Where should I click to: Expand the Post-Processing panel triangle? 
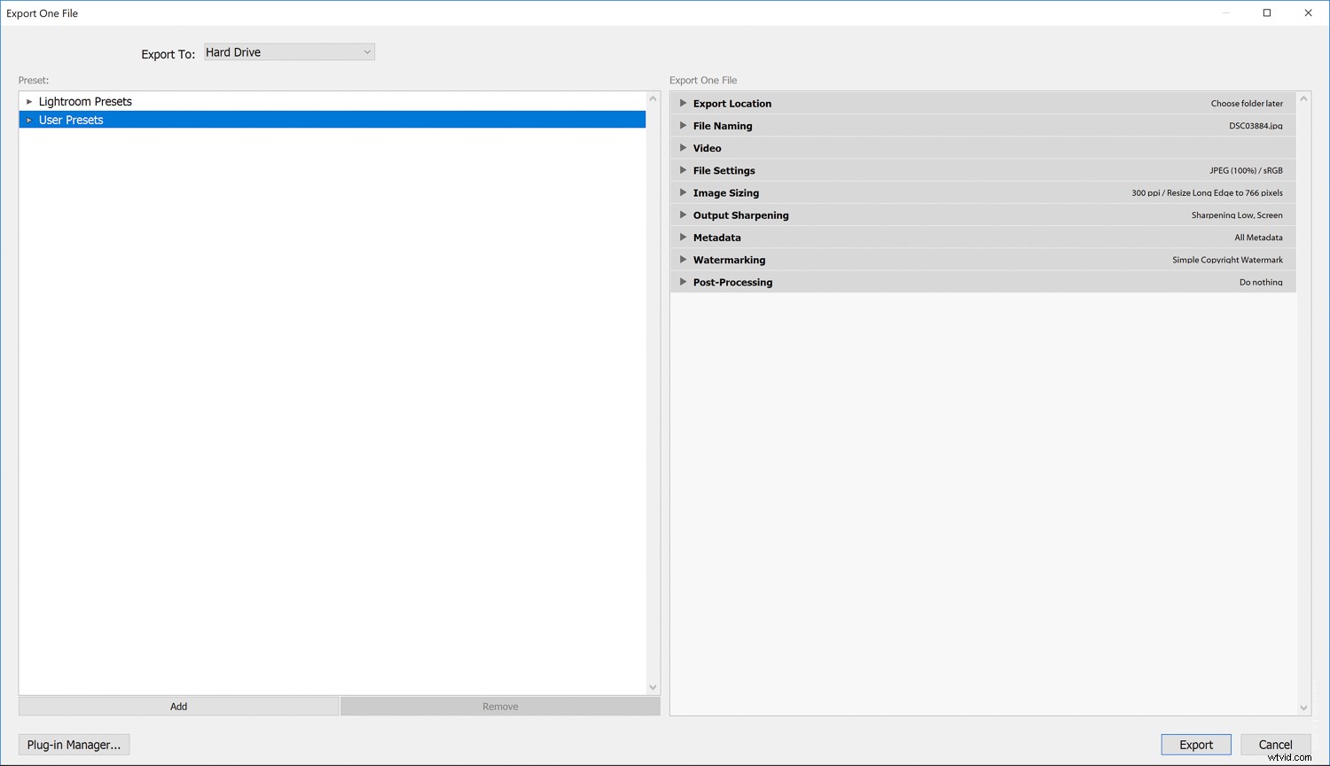[683, 282]
